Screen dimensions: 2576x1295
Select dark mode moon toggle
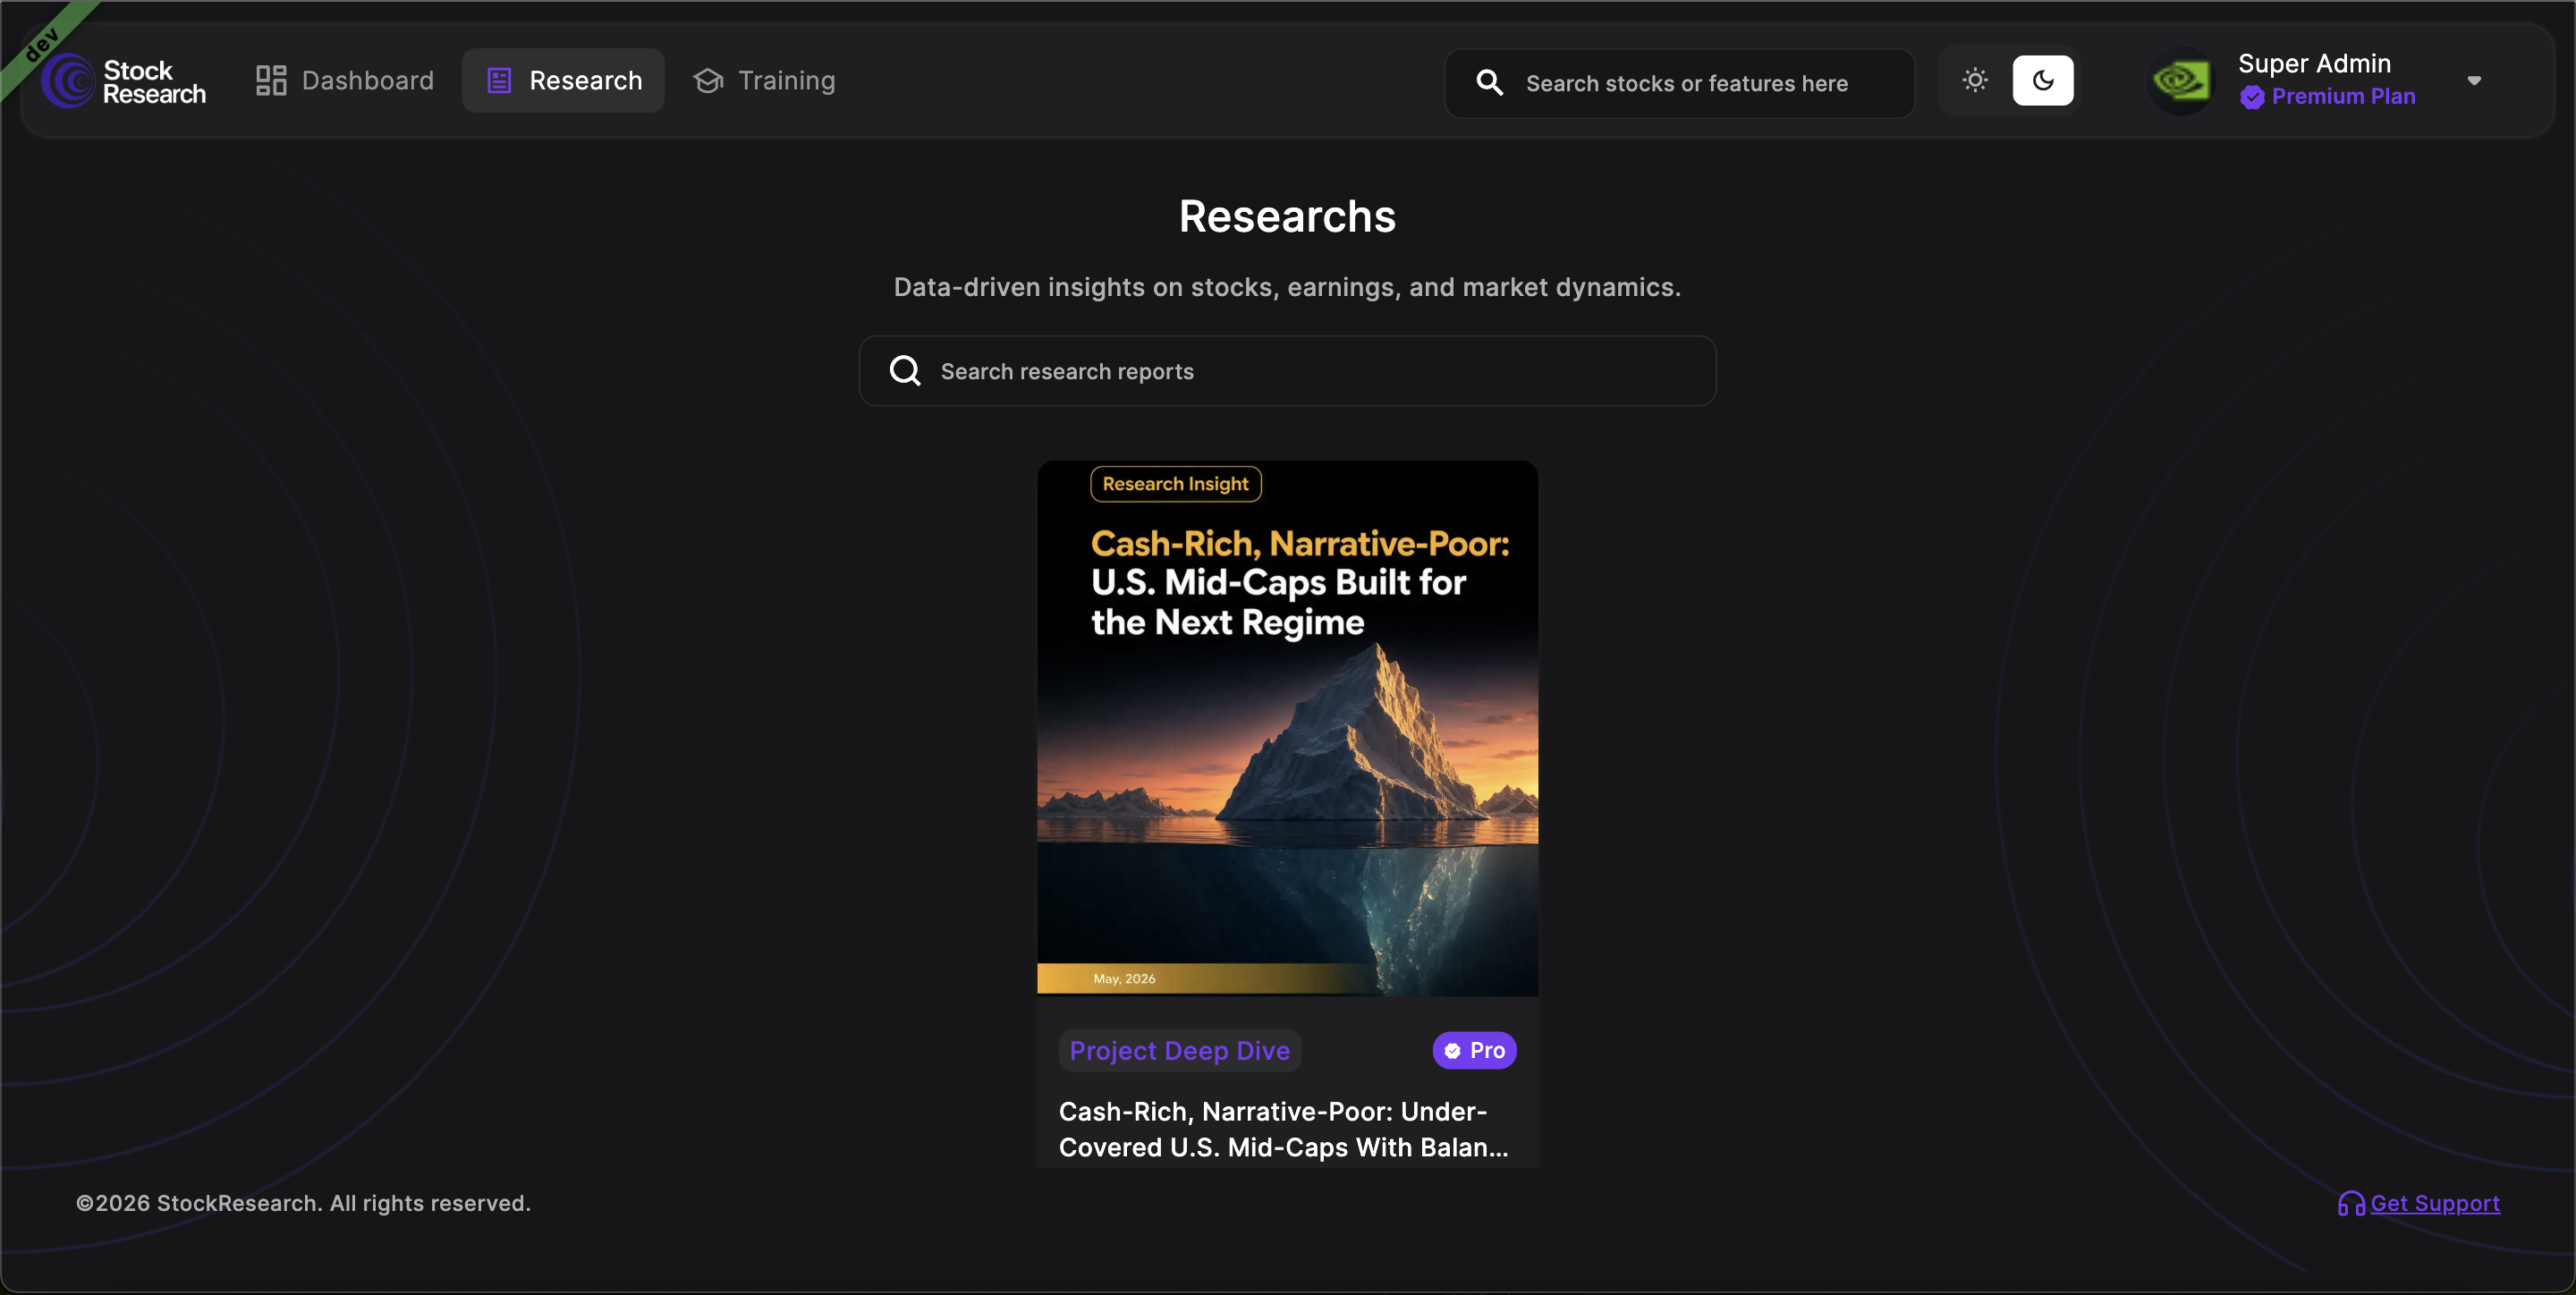[2043, 80]
